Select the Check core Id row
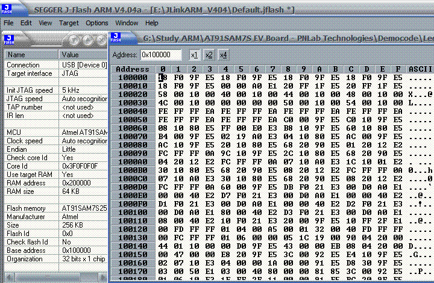This screenshot has width=434, height=283. [56, 158]
